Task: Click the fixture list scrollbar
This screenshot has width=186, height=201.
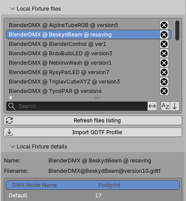Action: pyautogui.click(x=177, y=30)
